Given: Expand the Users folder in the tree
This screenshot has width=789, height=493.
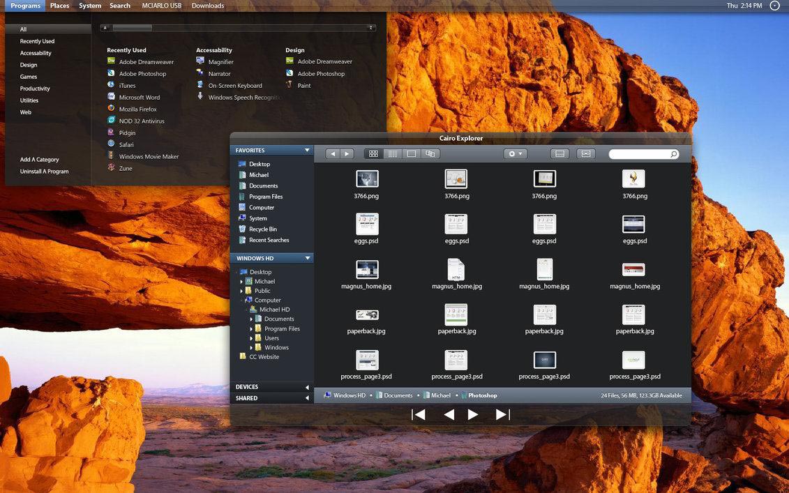Looking at the screenshot, I should click(x=251, y=338).
